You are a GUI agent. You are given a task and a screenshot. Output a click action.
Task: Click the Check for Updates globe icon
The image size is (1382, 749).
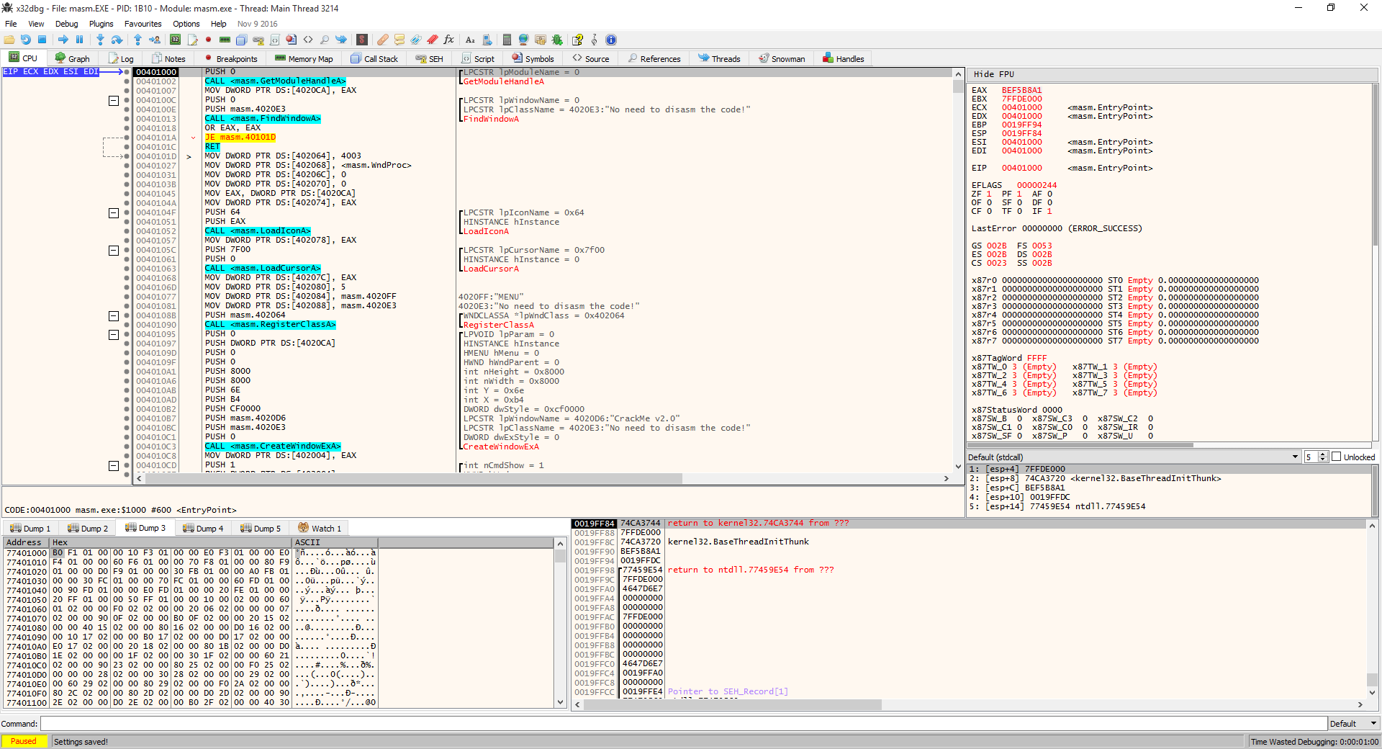coord(523,40)
